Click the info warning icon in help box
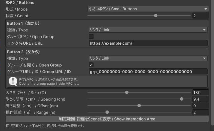214x131 pixels. coord(13,81)
